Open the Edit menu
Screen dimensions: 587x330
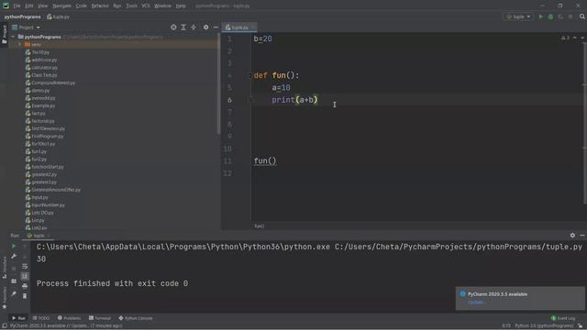pyautogui.click(x=29, y=5)
